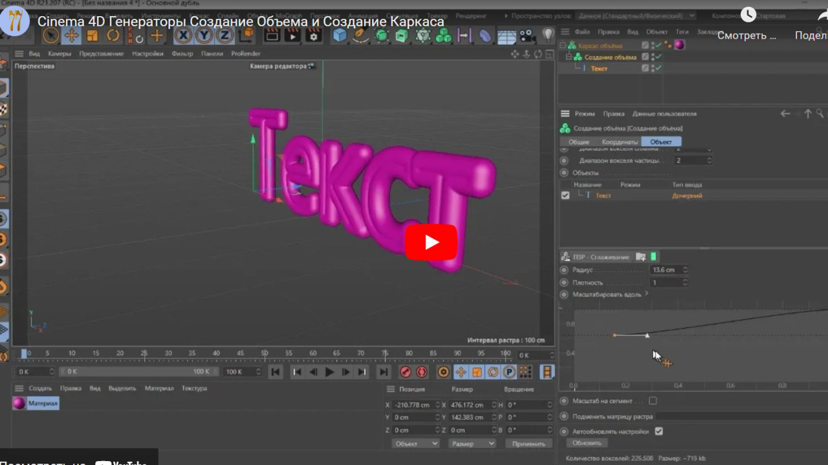
Task: Add a cube primitive object
Action: [340, 36]
